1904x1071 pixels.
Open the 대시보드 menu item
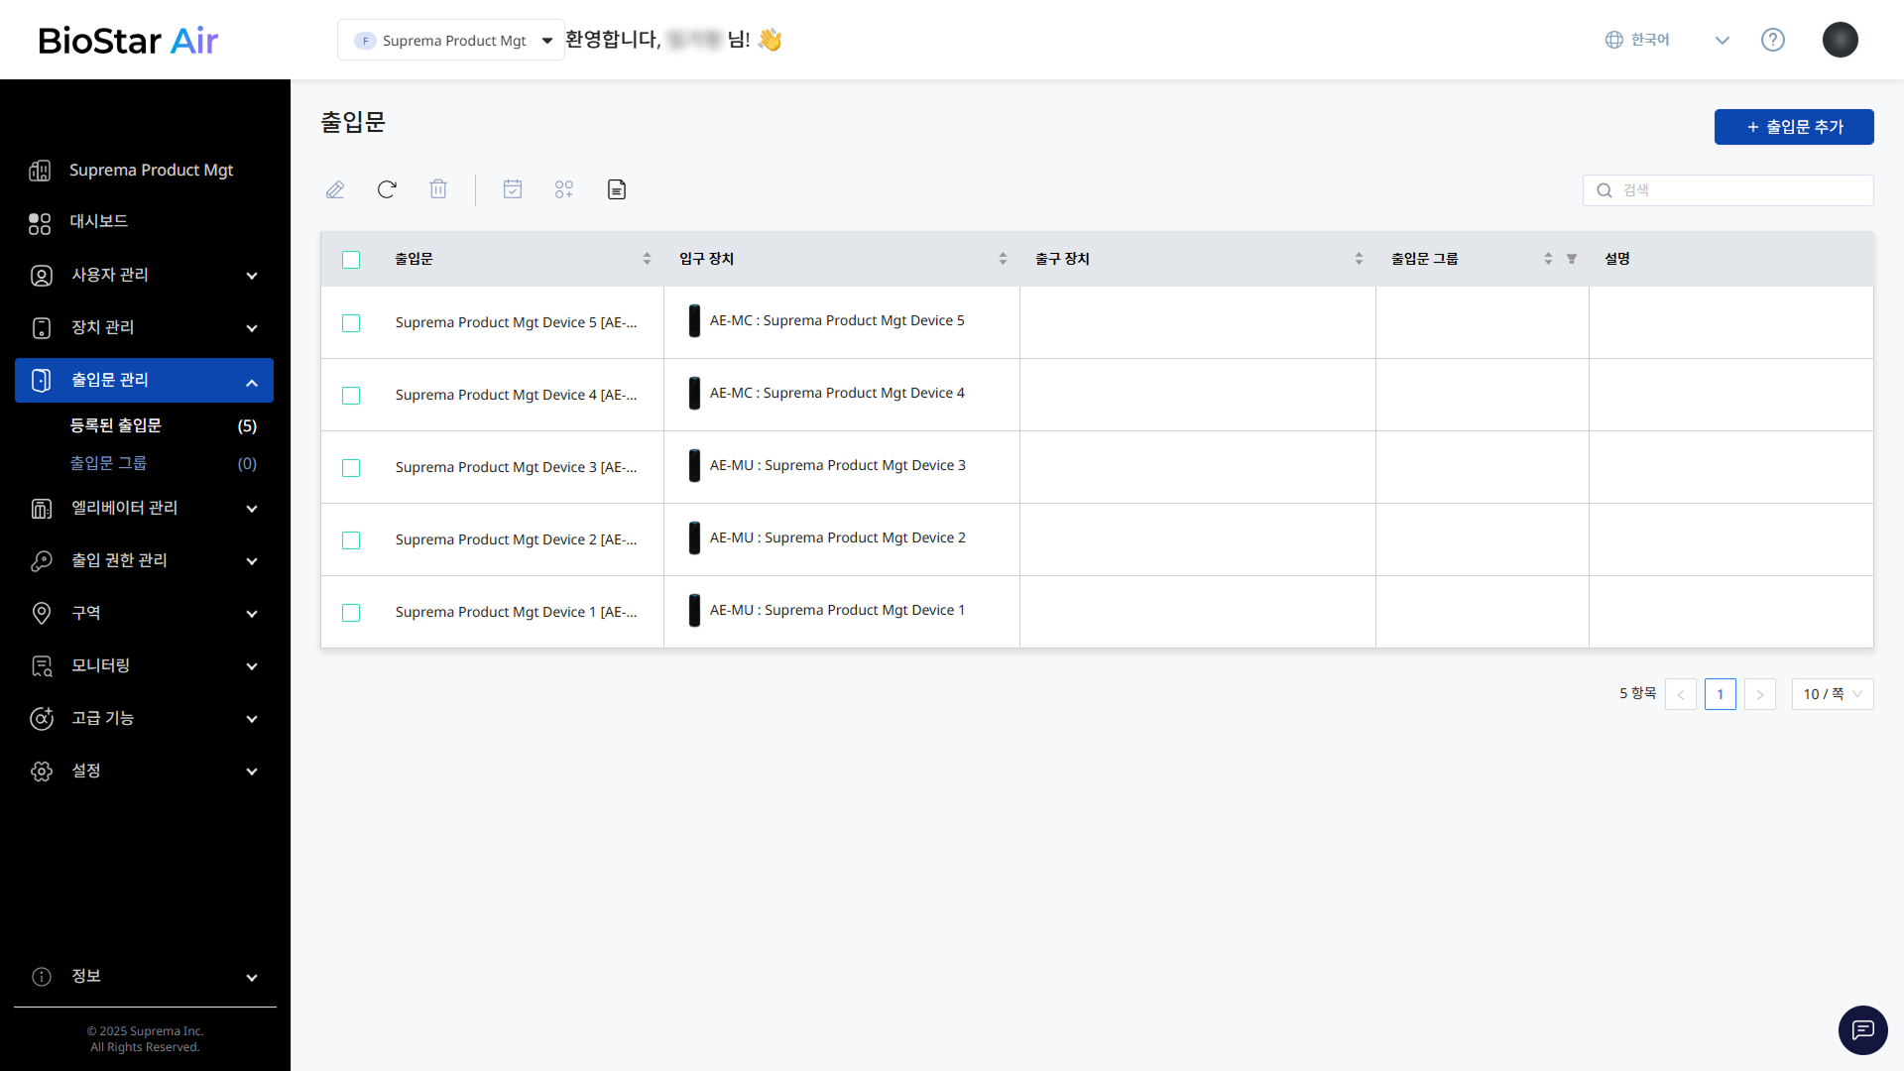[99, 221]
